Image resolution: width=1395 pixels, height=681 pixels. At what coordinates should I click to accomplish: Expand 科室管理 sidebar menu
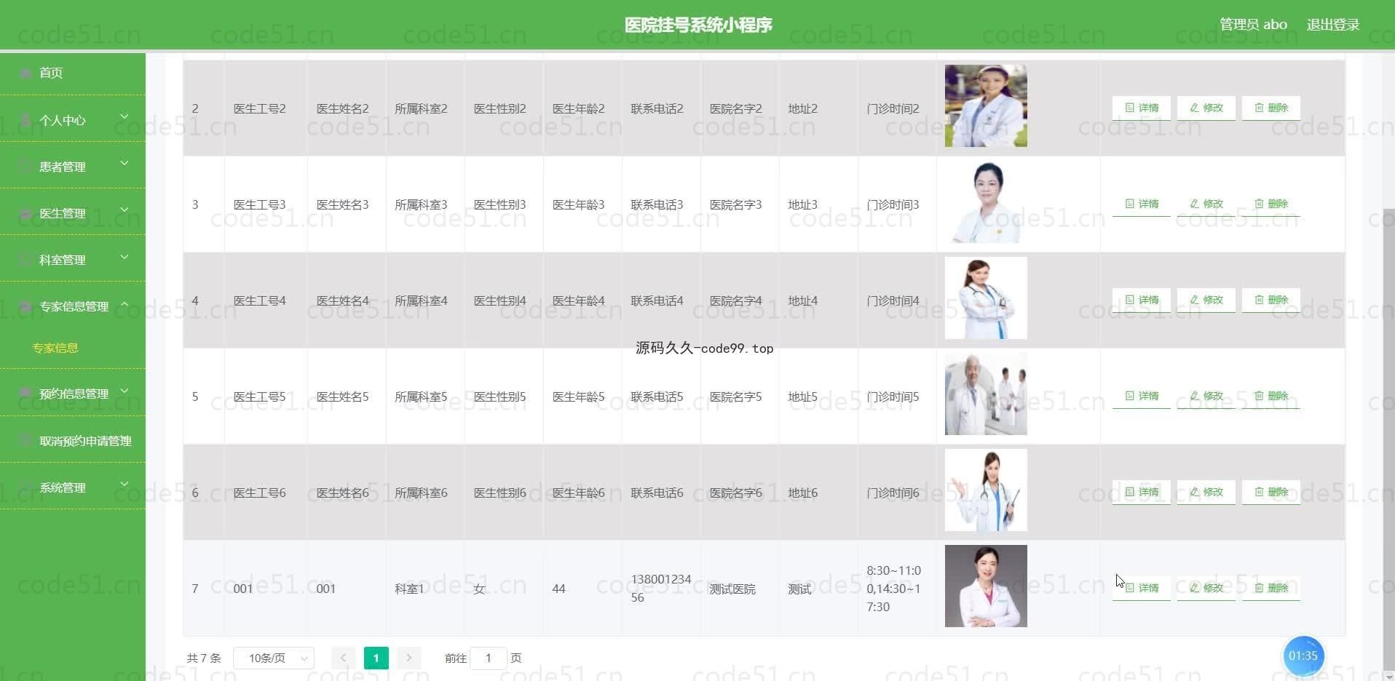click(73, 260)
